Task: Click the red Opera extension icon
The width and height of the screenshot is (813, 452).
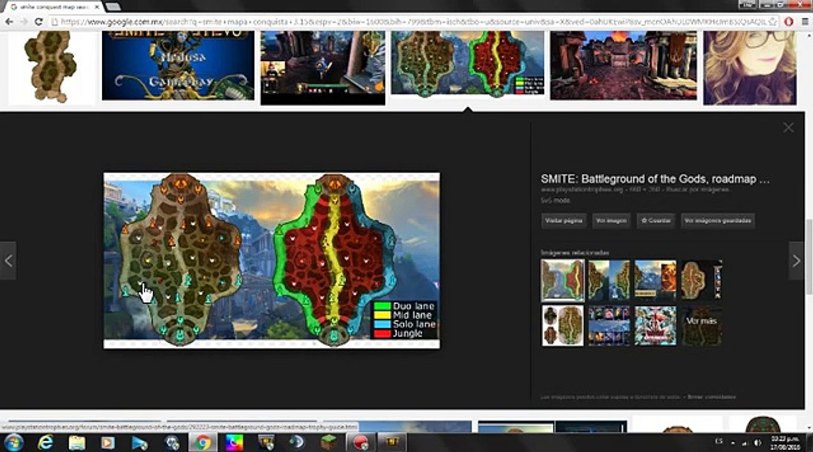Action: click(x=789, y=21)
